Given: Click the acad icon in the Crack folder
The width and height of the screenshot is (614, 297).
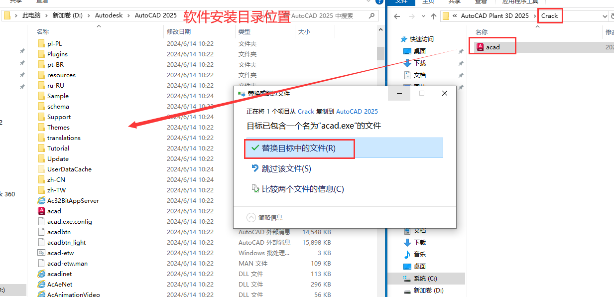Looking at the screenshot, I should [480, 47].
